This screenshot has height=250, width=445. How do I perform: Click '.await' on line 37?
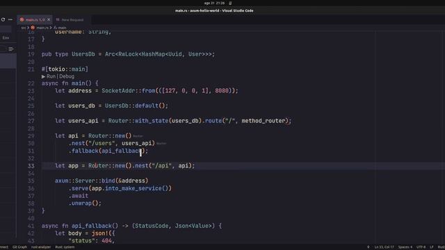pos(78,196)
